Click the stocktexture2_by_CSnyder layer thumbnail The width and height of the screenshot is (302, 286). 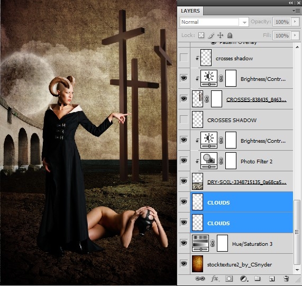click(197, 264)
